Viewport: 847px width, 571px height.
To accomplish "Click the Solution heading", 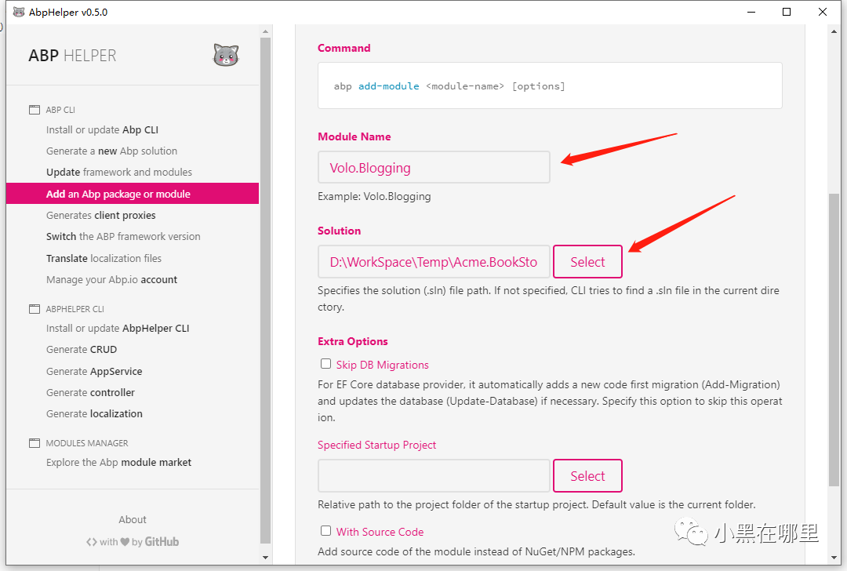I will 340,231.
